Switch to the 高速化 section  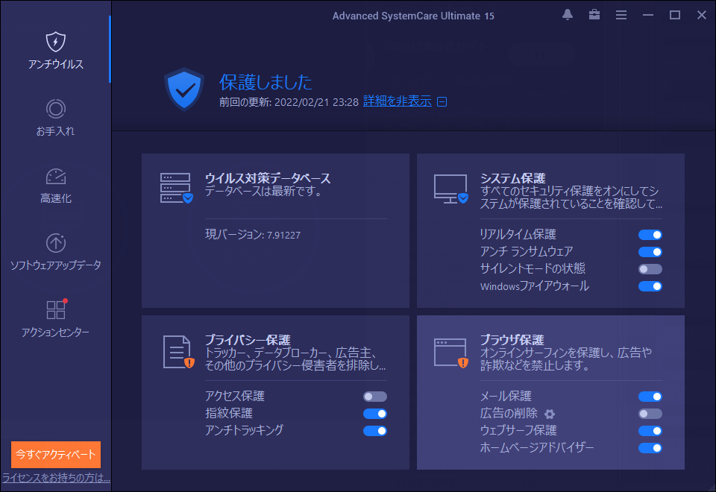coord(55,186)
